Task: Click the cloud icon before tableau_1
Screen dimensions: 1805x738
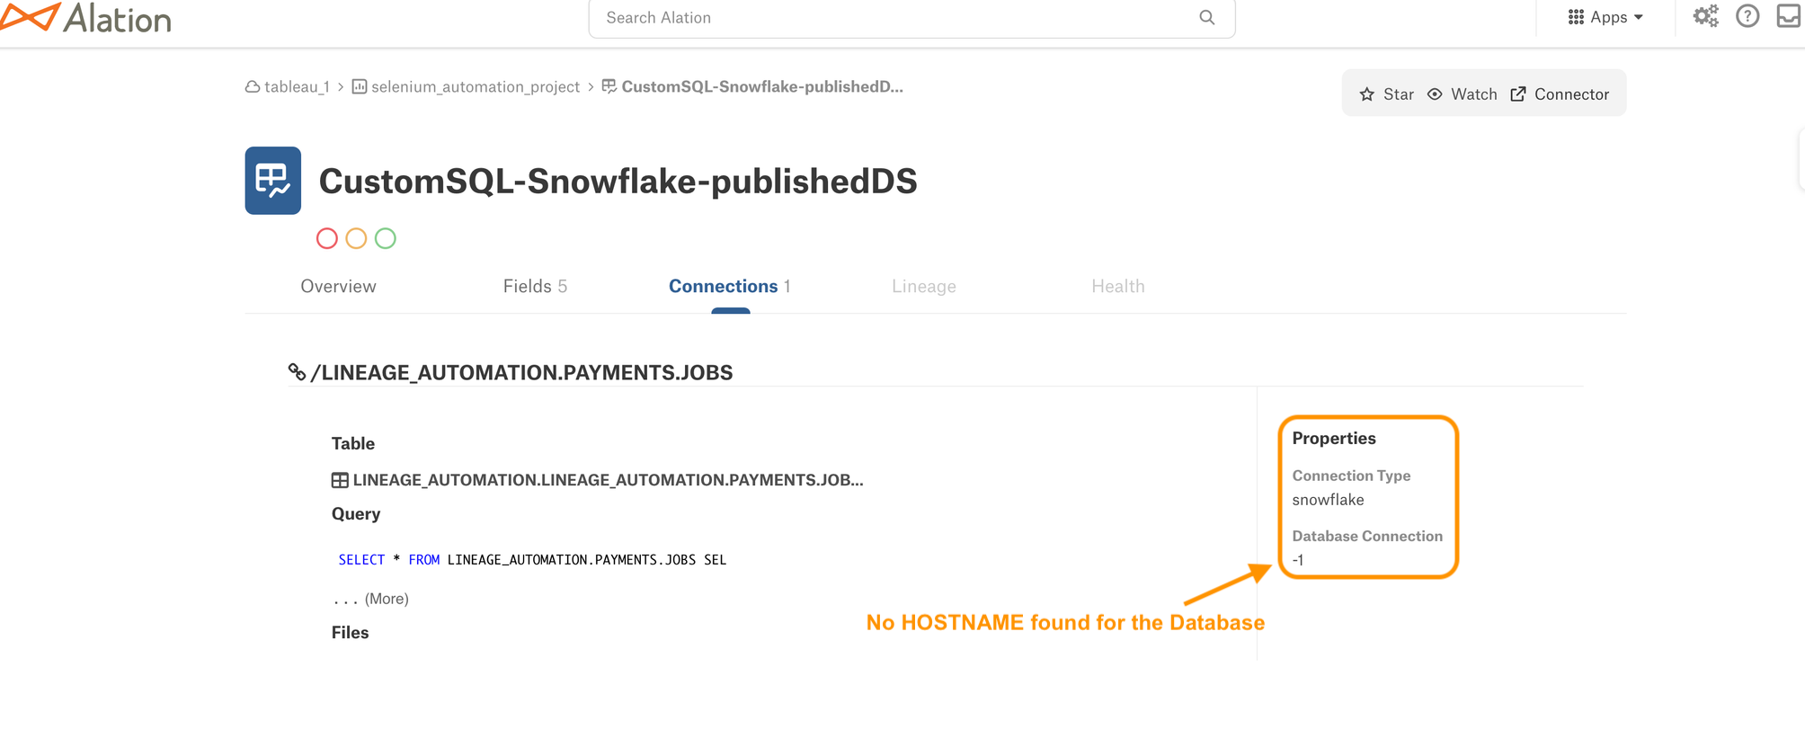Action: (253, 87)
